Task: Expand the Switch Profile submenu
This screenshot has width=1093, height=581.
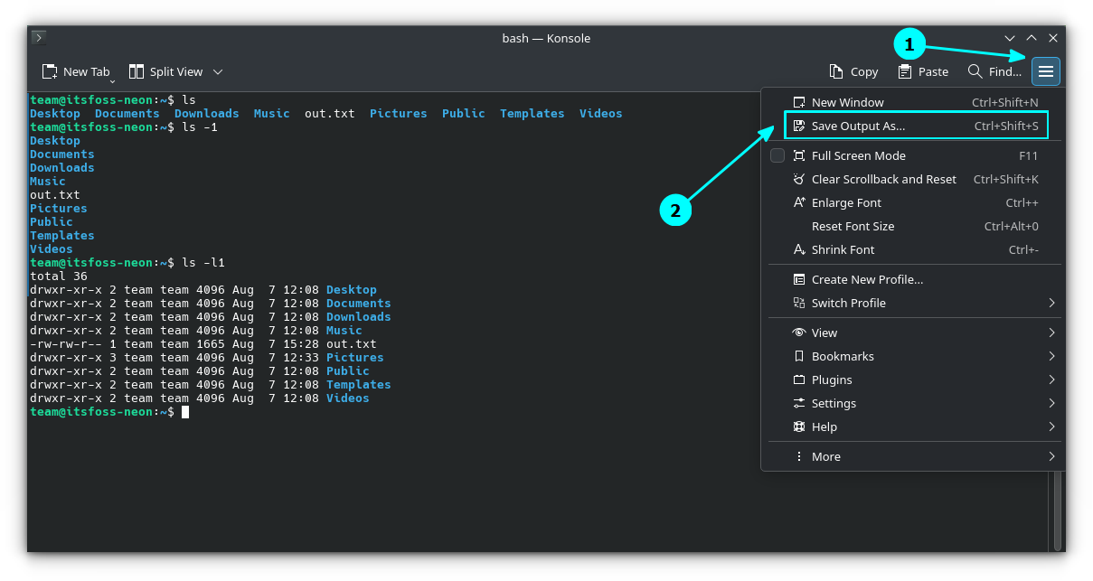Action: tap(850, 303)
